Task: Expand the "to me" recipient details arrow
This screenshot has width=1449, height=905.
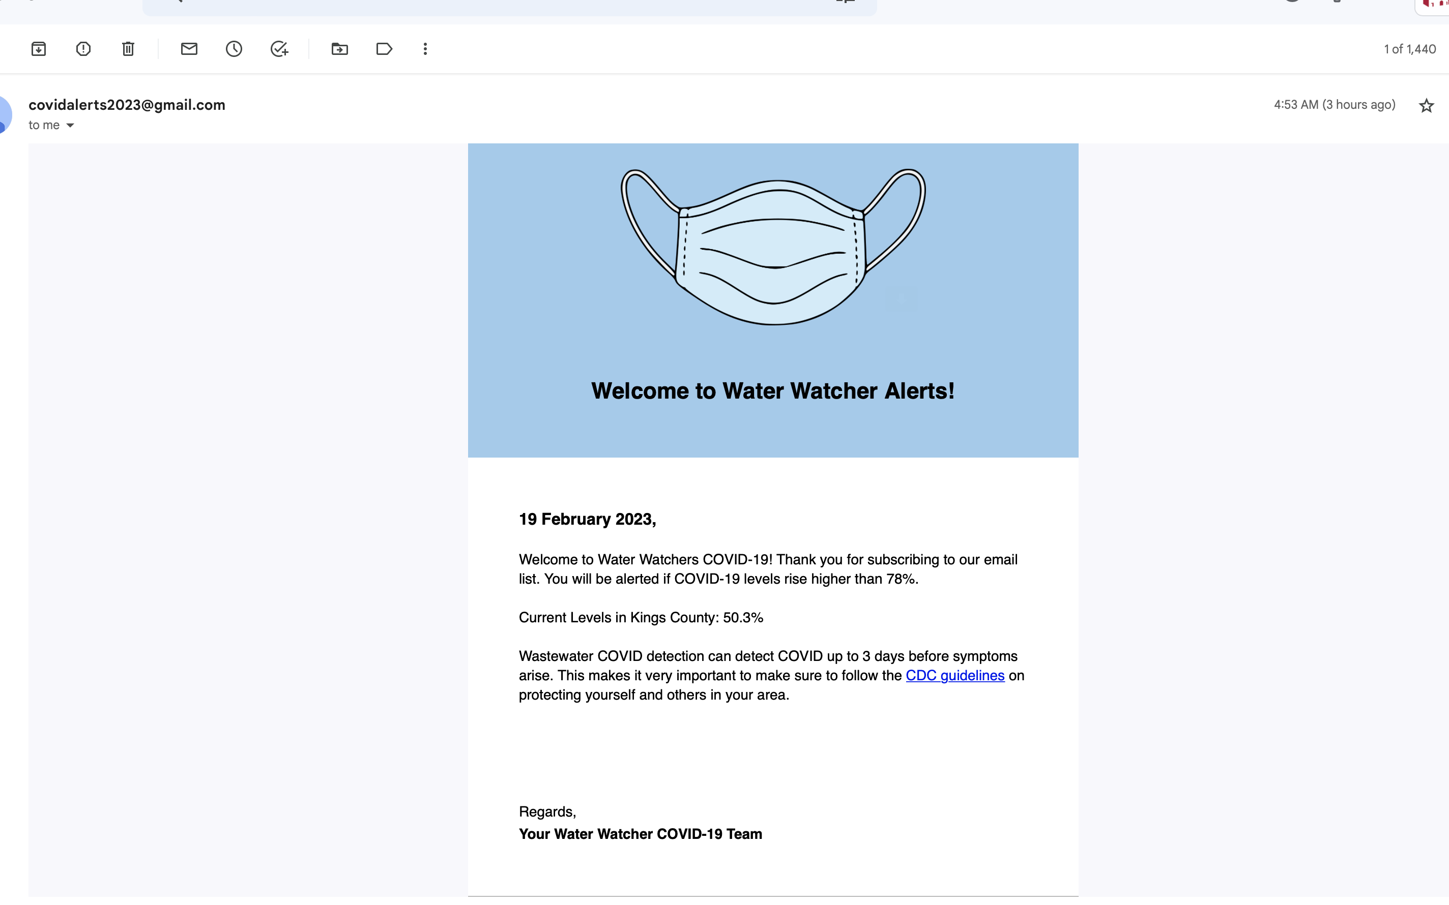Action: [70, 126]
